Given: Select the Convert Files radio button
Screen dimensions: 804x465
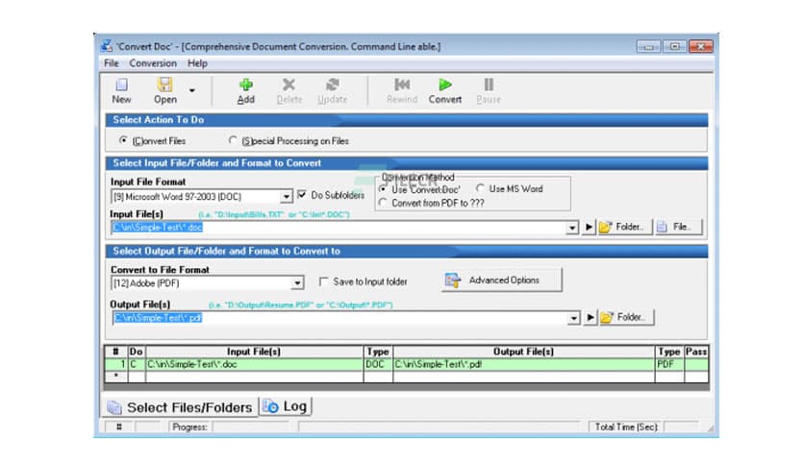Looking at the screenshot, I should click(123, 140).
